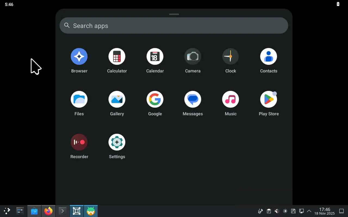The width and height of the screenshot is (348, 217).
Task: Open the KDE application launcher
Action: coord(7,211)
